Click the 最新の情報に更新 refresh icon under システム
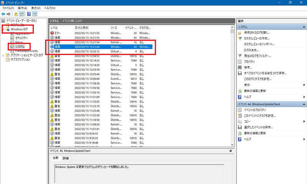Viewport: 307px width, 184px height. tap(240, 91)
